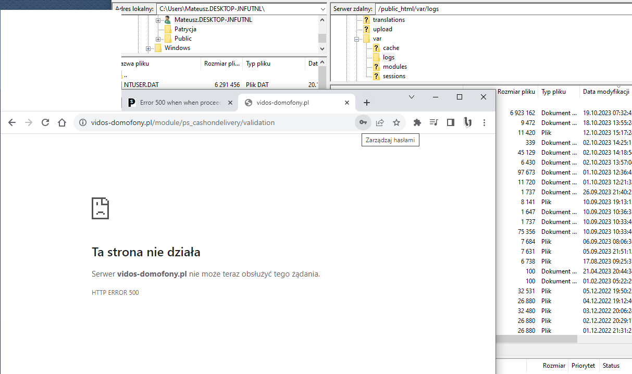The height and width of the screenshot is (374, 632).
Task: Select sessions remote folder
Action: 394,76
